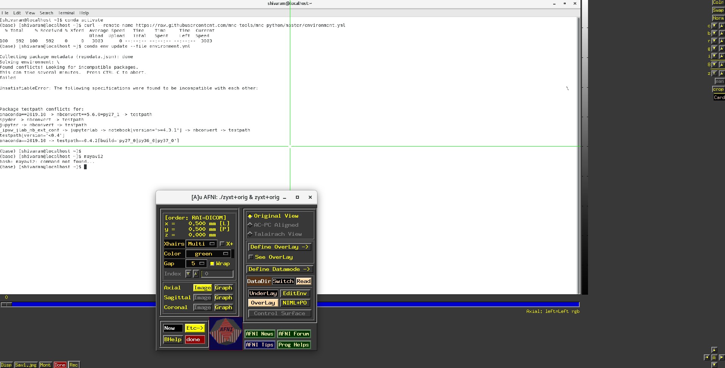This screenshot has width=725, height=368.
Task: Click the grayscale color bar beside the image
Action: click(584, 147)
